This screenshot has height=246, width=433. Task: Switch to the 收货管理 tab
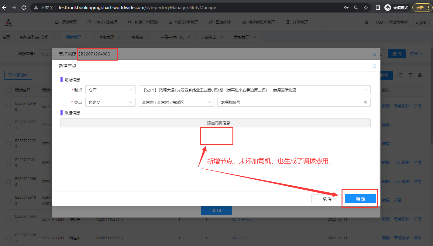106,37
